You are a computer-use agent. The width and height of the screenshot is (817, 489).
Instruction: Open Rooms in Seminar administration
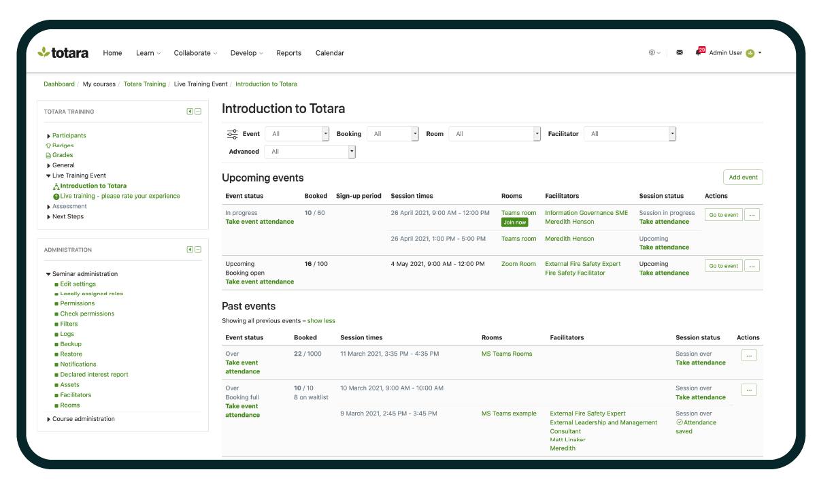pyautogui.click(x=70, y=405)
